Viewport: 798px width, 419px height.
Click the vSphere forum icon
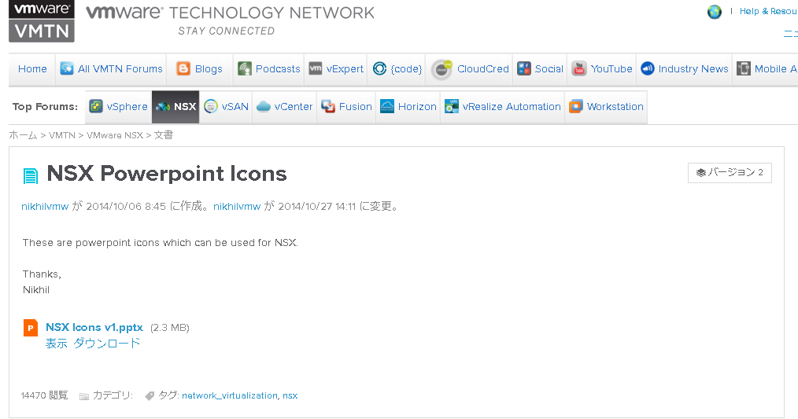pos(96,106)
